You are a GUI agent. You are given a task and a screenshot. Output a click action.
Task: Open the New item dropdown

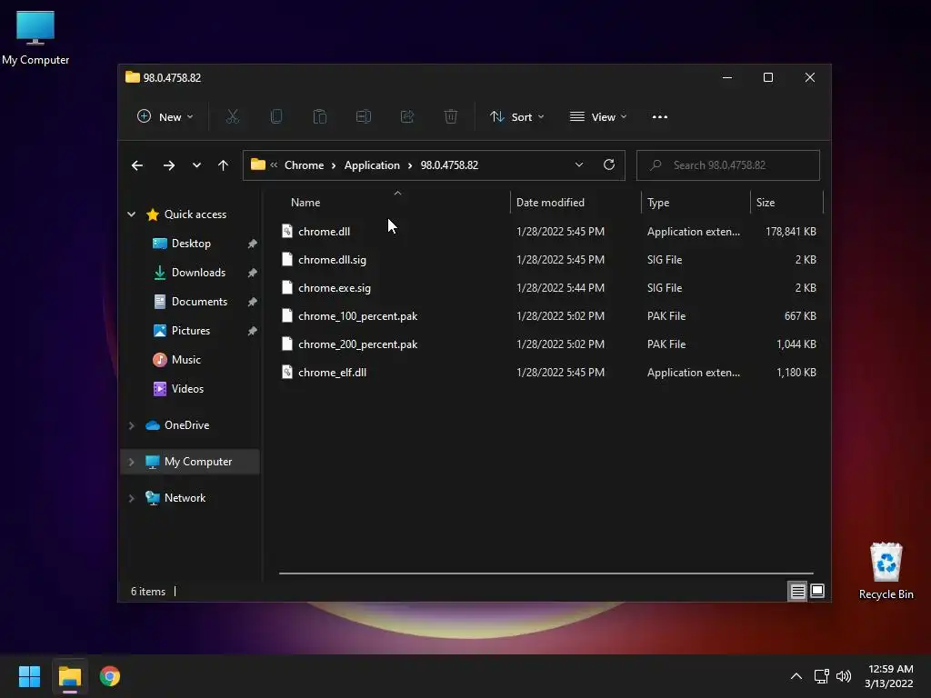coord(165,117)
